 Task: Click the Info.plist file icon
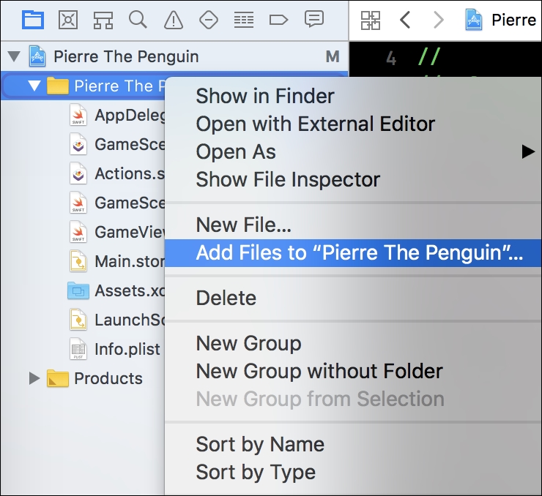point(78,349)
